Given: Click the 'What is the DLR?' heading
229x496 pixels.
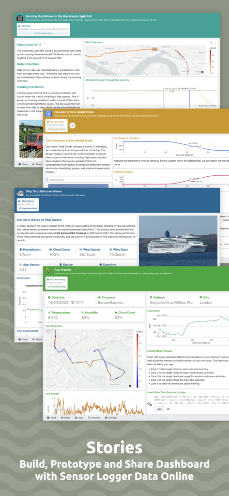Looking at the screenshot, I should [30, 45].
